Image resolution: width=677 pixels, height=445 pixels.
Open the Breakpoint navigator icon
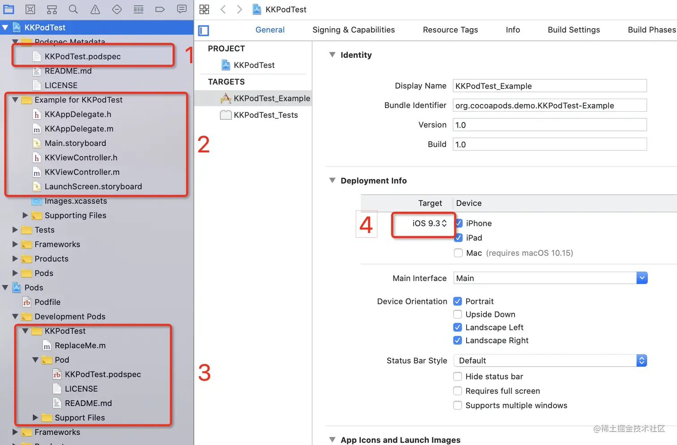[160, 9]
